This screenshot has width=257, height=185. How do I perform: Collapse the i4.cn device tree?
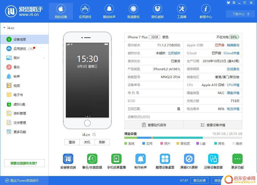[4, 28]
